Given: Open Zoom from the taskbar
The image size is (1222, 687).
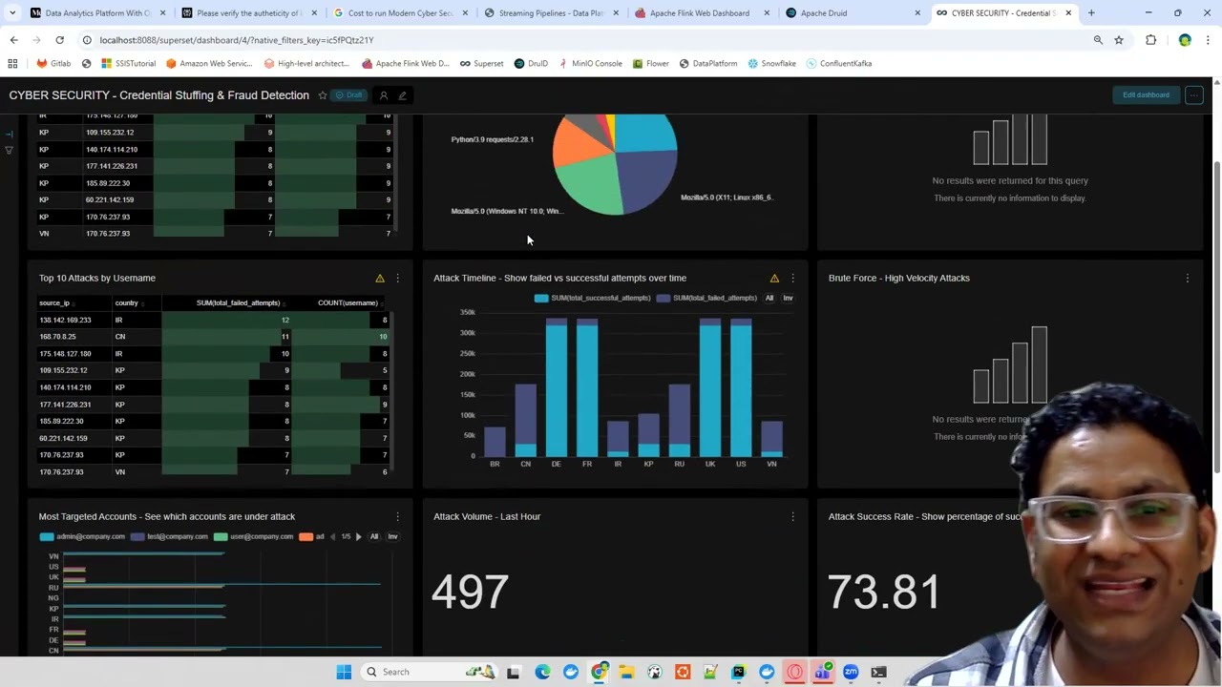Looking at the screenshot, I should (x=851, y=672).
